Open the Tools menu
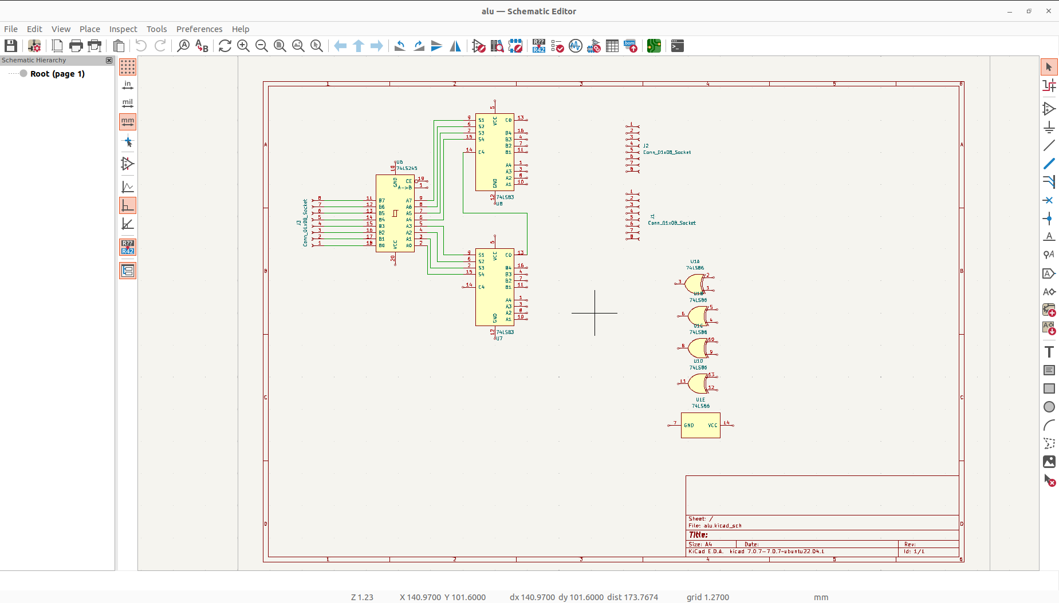The image size is (1059, 603). tap(156, 29)
